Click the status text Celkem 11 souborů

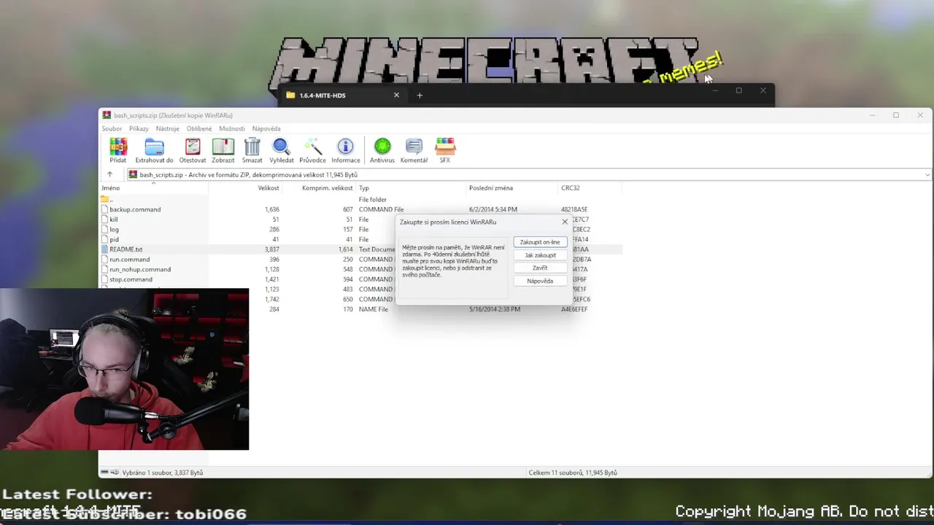[x=573, y=472]
